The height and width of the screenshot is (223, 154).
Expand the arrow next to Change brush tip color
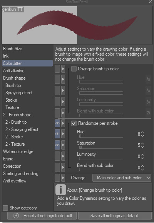click(63, 69)
